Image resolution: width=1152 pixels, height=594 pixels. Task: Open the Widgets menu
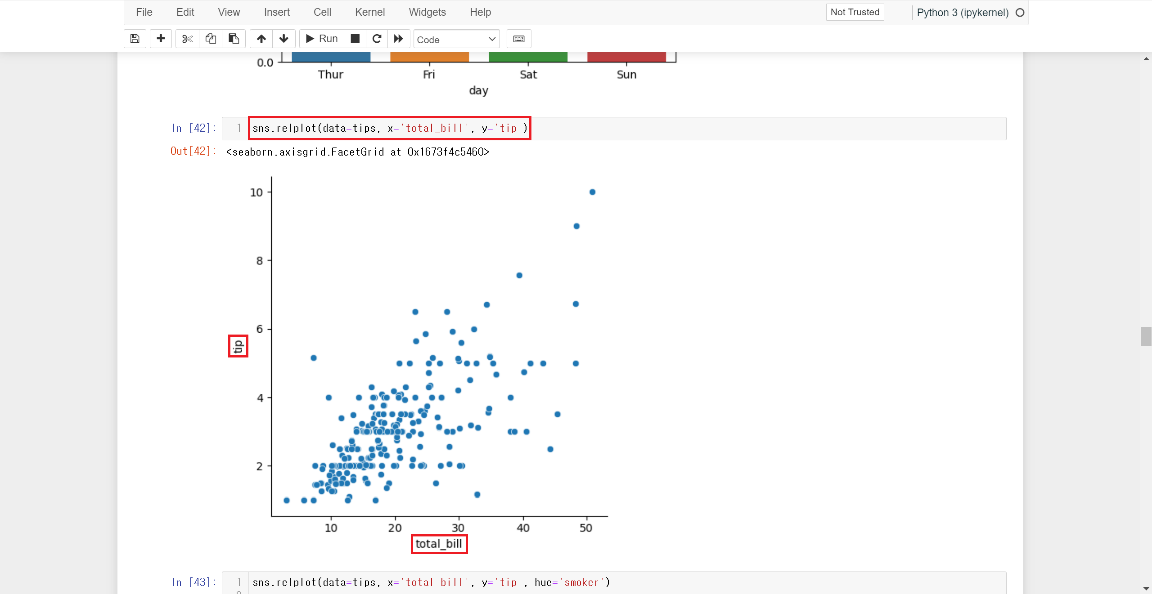pos(427,12)
